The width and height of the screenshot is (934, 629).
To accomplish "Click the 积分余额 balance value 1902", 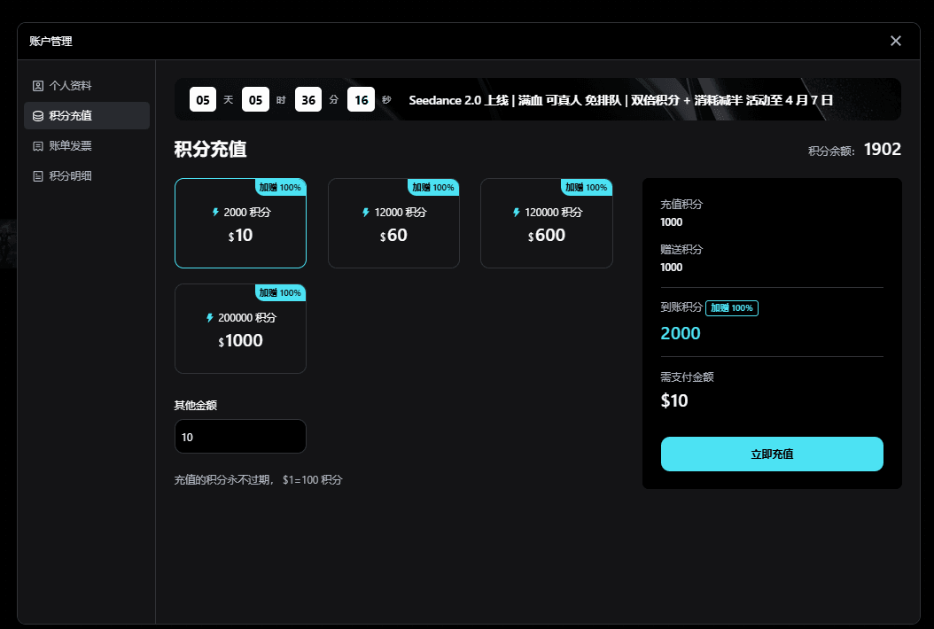I will pos(882,150).
